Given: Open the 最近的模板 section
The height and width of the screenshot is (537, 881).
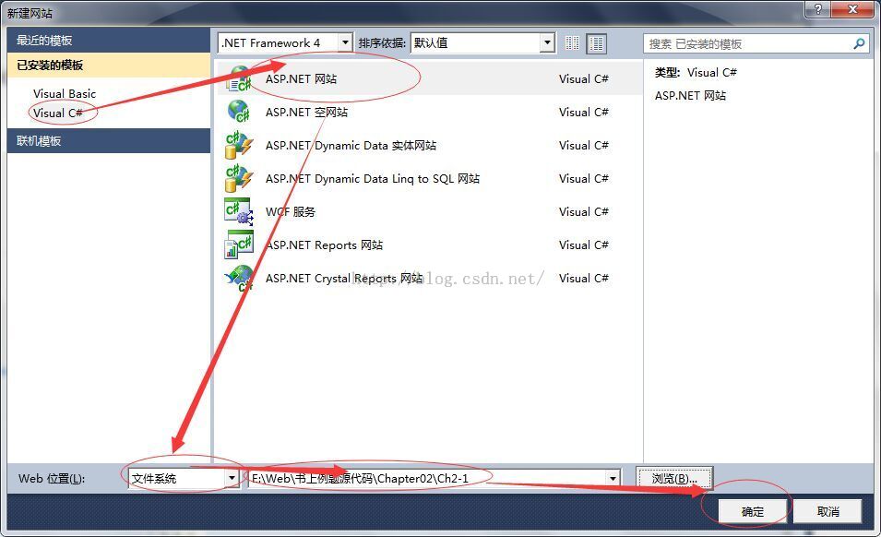Looking at the screenshot, I should (44, 41).
